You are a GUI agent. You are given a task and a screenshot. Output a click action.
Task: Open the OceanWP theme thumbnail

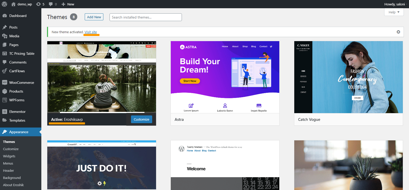[x=102, y=165]
